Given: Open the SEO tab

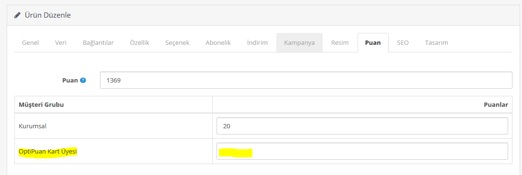Looking at the screenshot, I should (402, 43).
